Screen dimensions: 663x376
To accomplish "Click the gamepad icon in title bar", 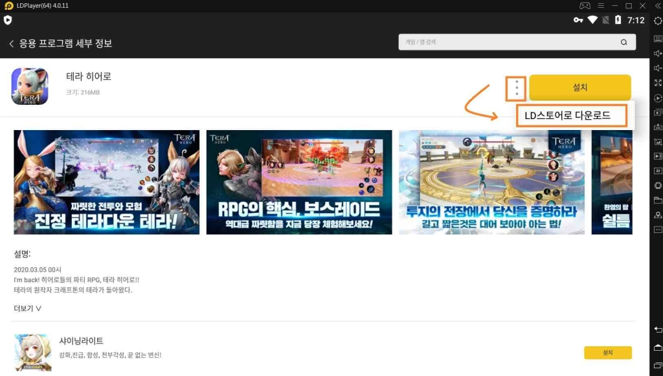I will [585, 5].
